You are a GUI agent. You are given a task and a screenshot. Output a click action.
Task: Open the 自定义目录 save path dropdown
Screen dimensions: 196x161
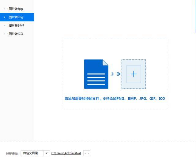pyautogui.click(x=36, y=153)
